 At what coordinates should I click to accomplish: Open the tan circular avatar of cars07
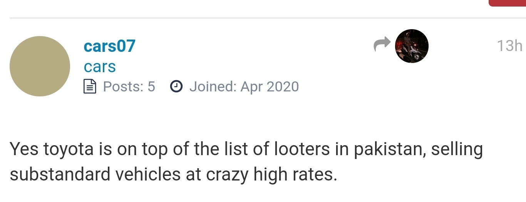(x=40, y=66)
